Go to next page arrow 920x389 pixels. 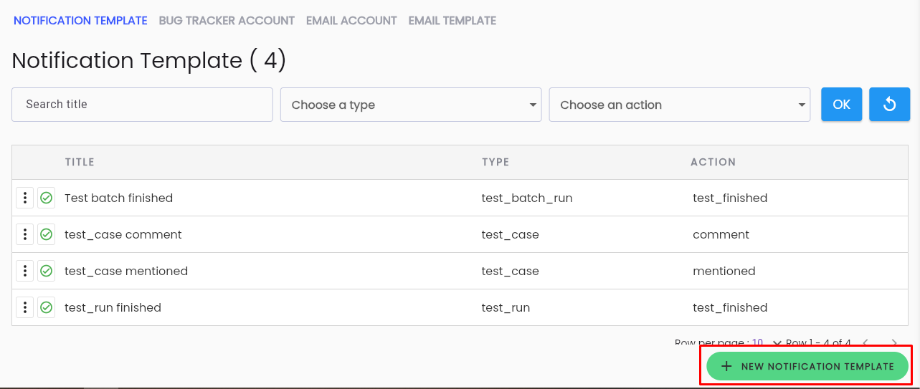point(893,343)
